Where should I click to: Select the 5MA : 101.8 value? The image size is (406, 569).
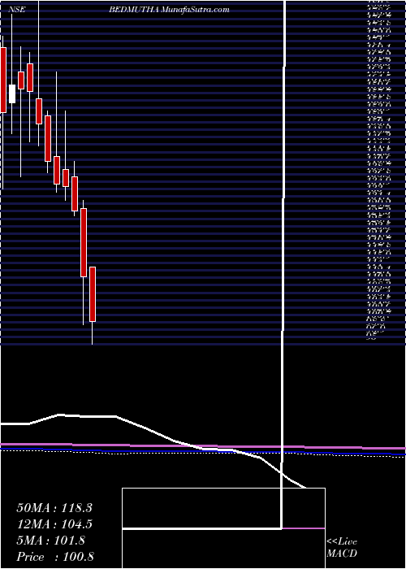(x=50, y=541)
